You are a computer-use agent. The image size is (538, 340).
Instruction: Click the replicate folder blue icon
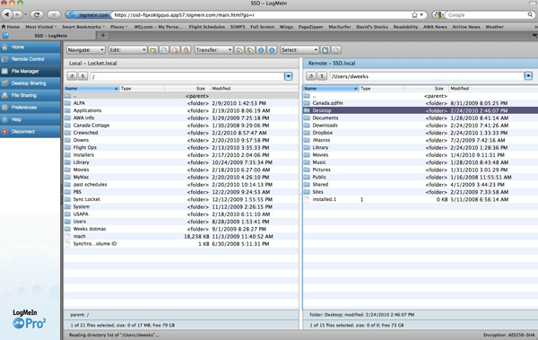272,50
